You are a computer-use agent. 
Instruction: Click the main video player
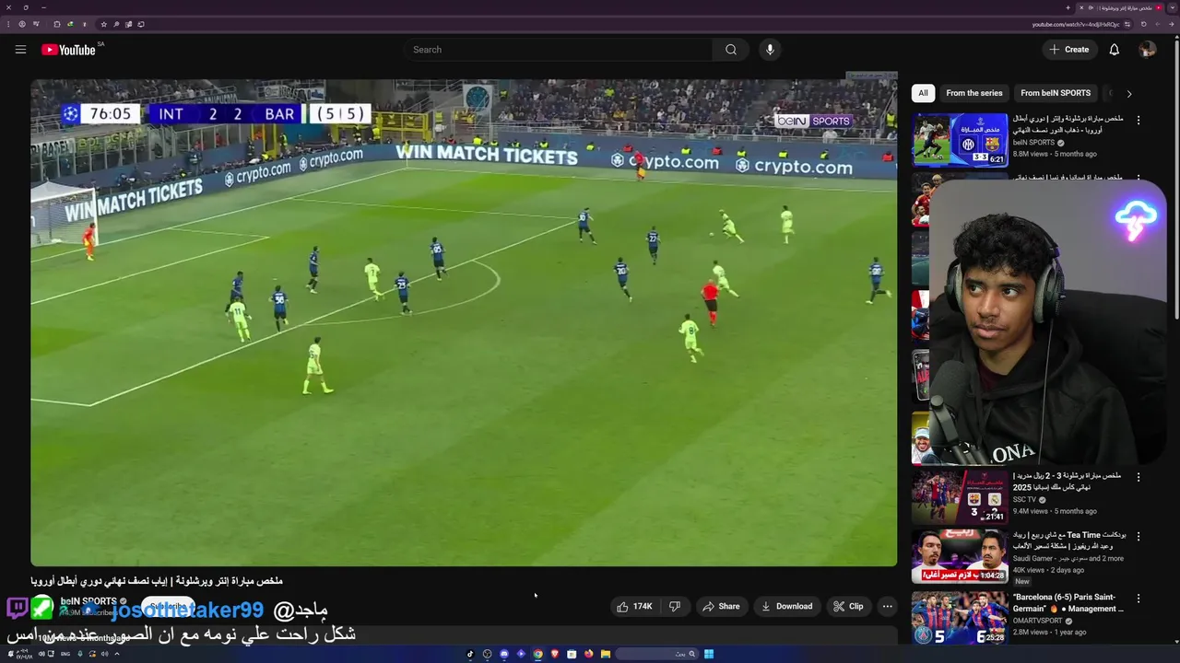[x=464, y=322]
